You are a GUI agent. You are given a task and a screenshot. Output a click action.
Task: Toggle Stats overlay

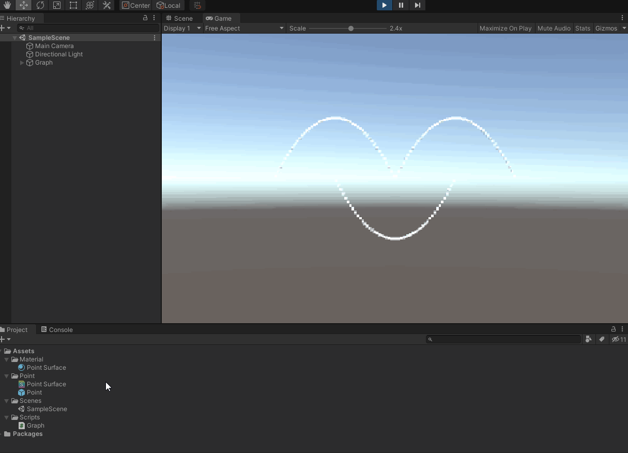click(x=583, y=28)
